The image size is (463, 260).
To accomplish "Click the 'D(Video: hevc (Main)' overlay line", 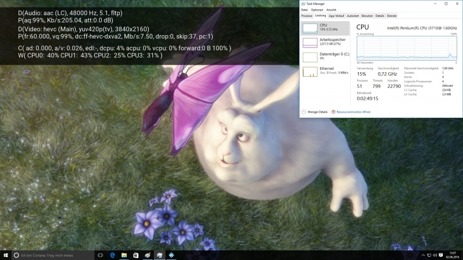I will [83, 29].
